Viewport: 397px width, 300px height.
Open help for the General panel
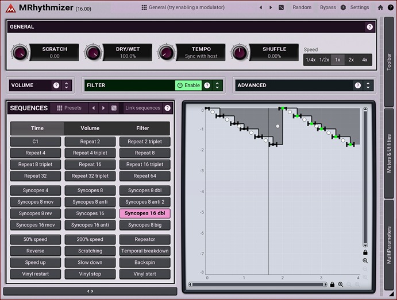[369, 26]
